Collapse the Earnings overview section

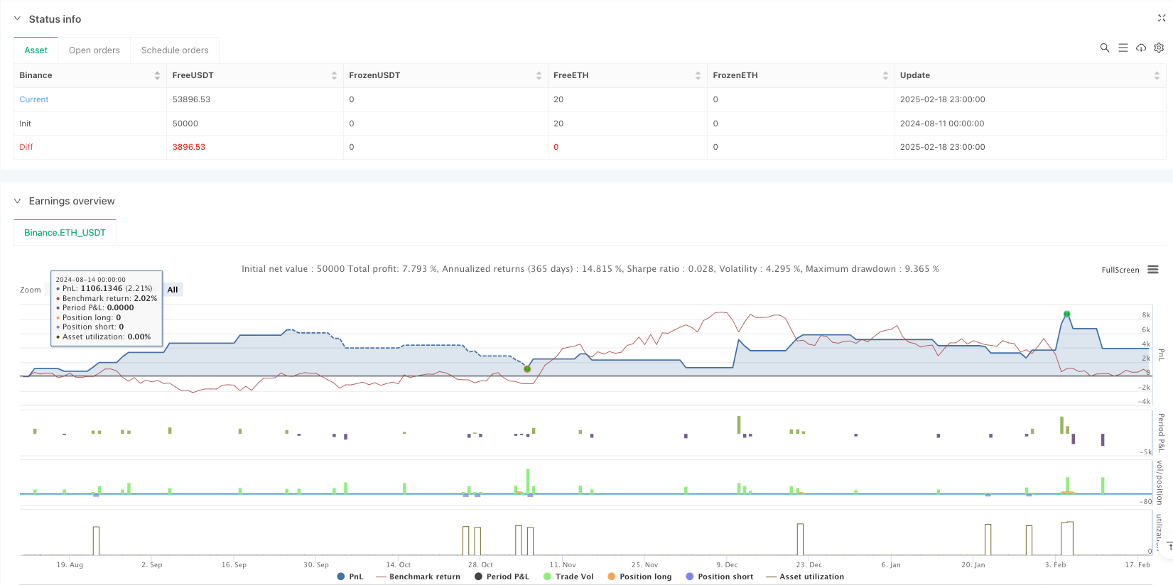click(x=18, y=201)
